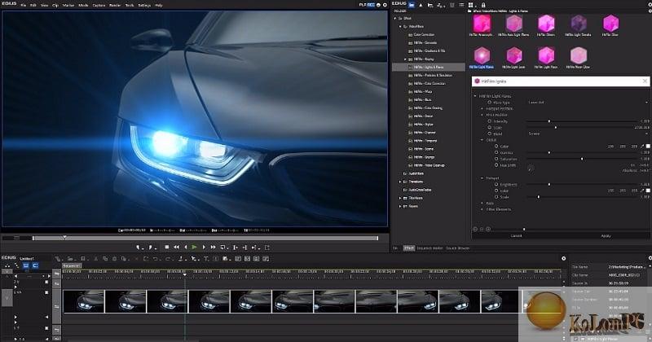Viewport: 652px width, 342px height.
Task: Open the File menu
Action: point(24,6)
